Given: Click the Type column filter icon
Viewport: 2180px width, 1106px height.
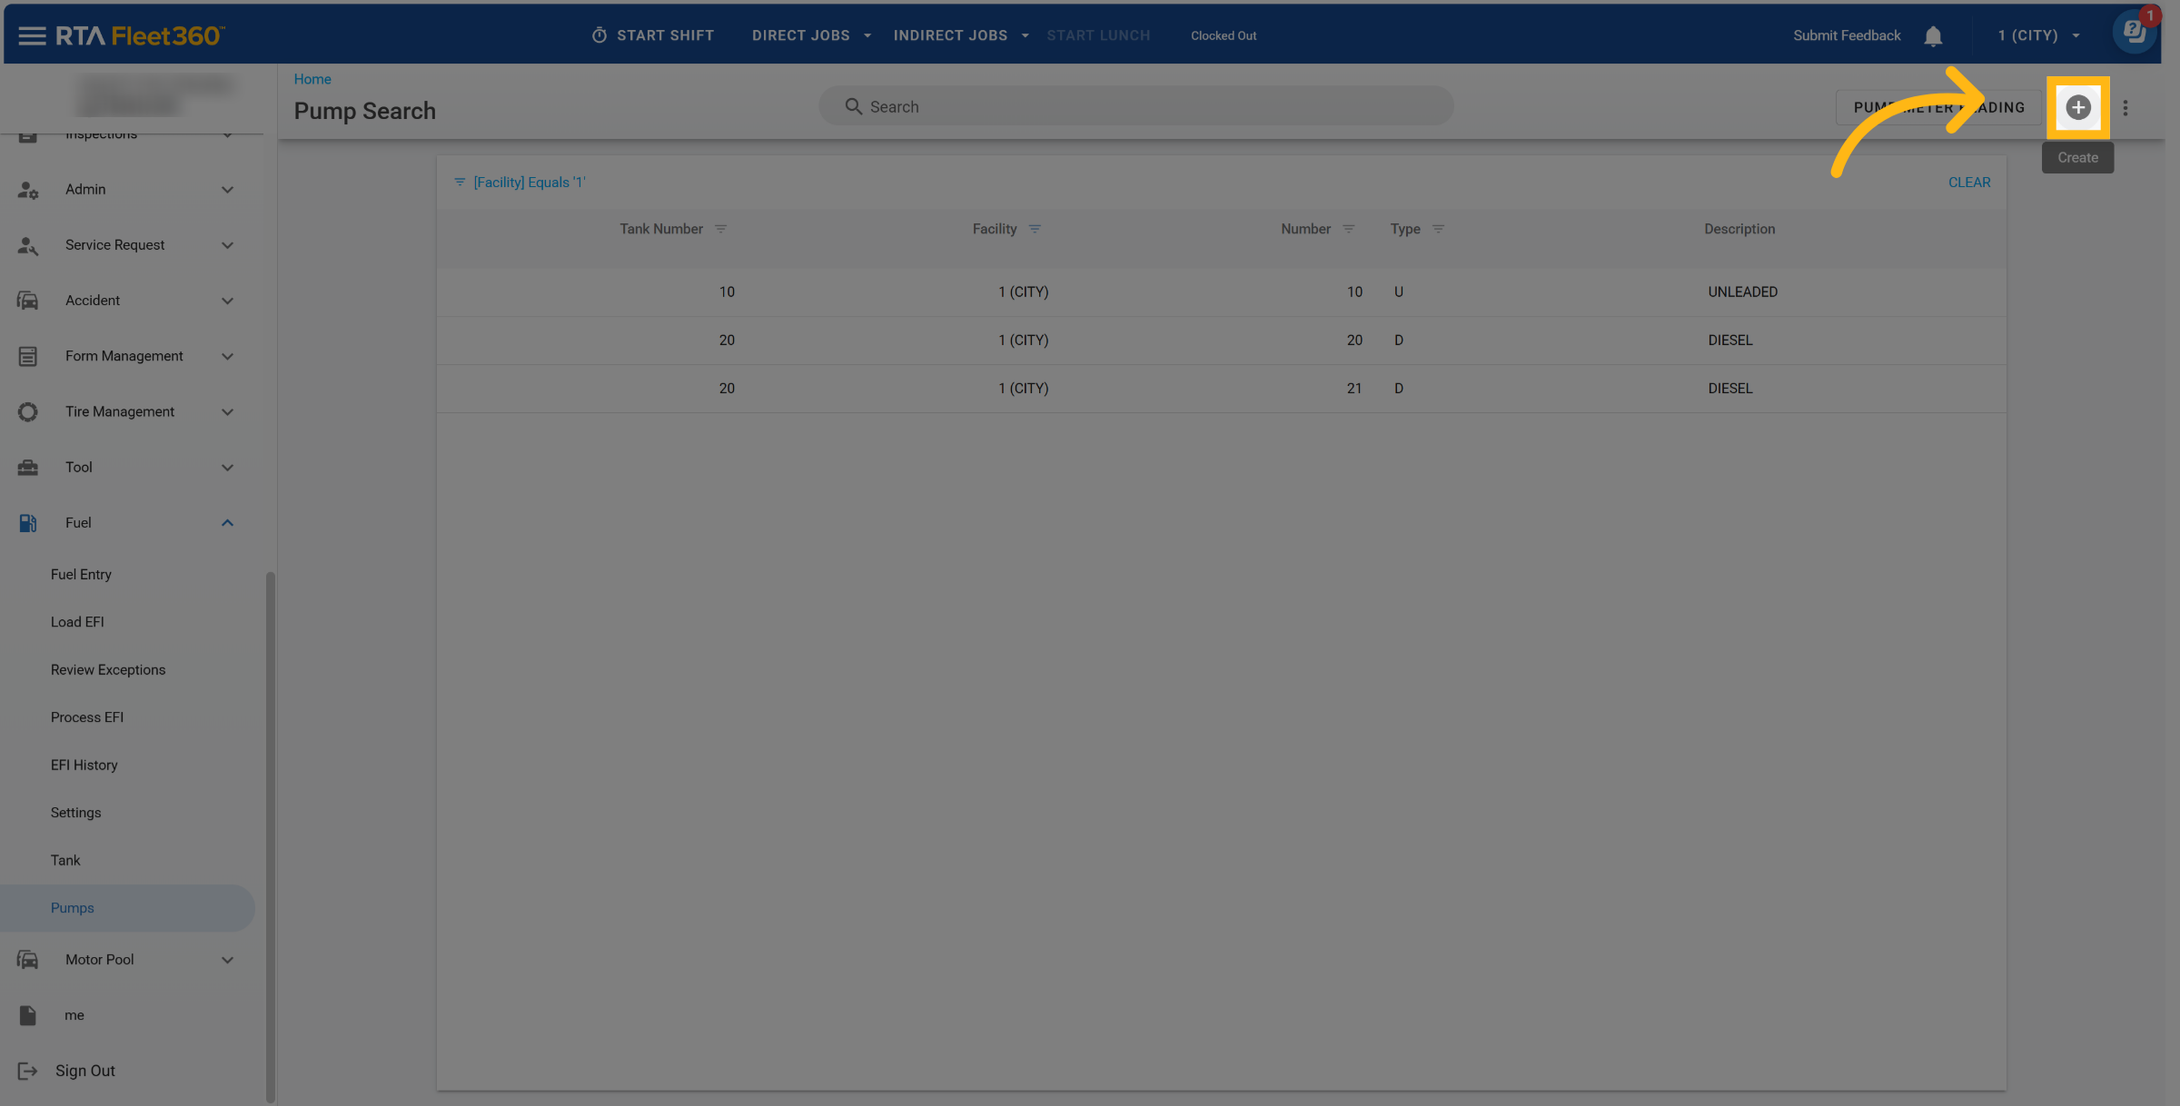Looking at the screenshot, I should click(x=1438, y=229).
